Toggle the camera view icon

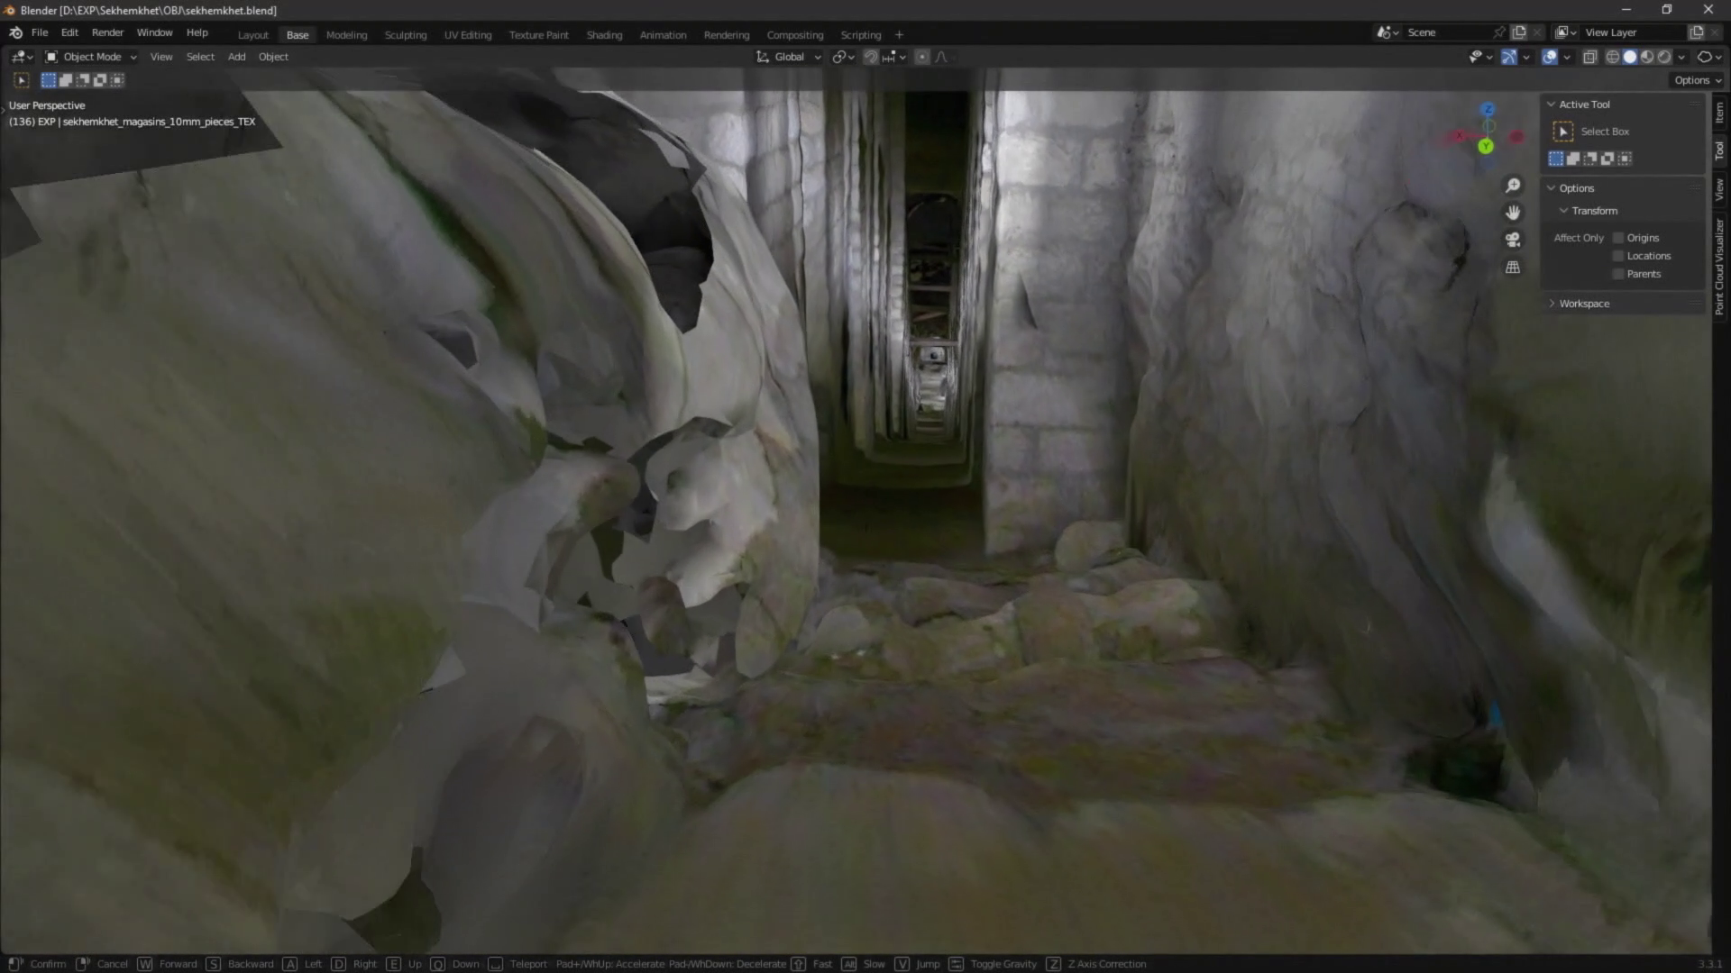coord(1513,240)
